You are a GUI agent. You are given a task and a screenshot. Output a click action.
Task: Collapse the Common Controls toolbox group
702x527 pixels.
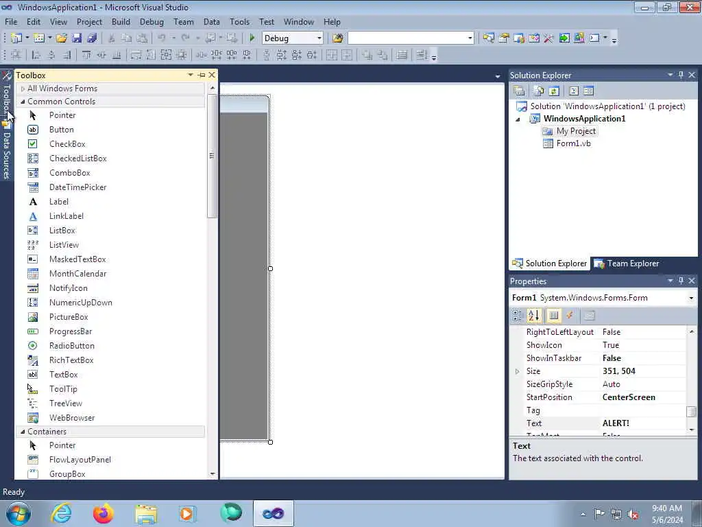23,102
